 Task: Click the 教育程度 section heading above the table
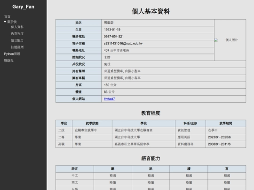pyautogui.click(x=151, y=113)
